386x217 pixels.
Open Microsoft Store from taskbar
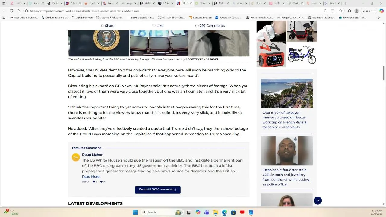[233, 212]
